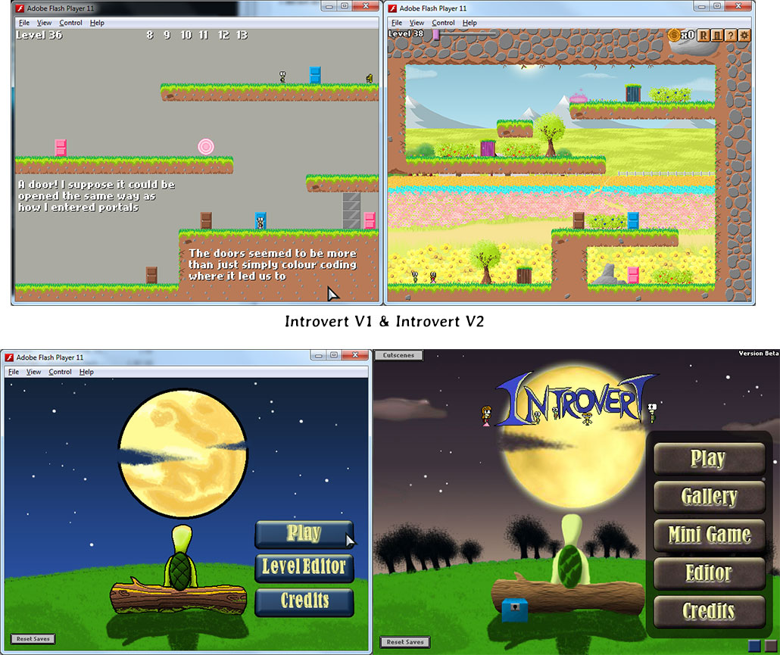Select the blue color square at bottom right
Screen dimensions: 780x655
click(x=753, y=646)
